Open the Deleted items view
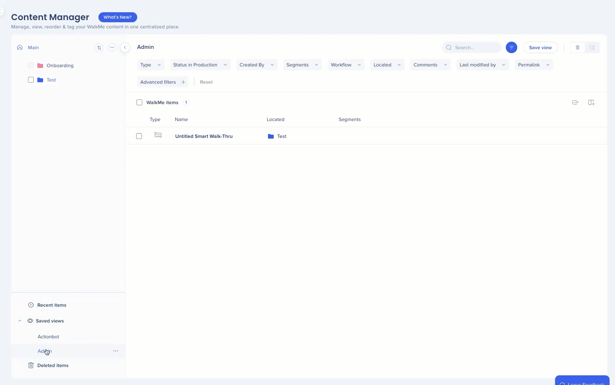This screenshot has height=385, width=615. (53, 365)
